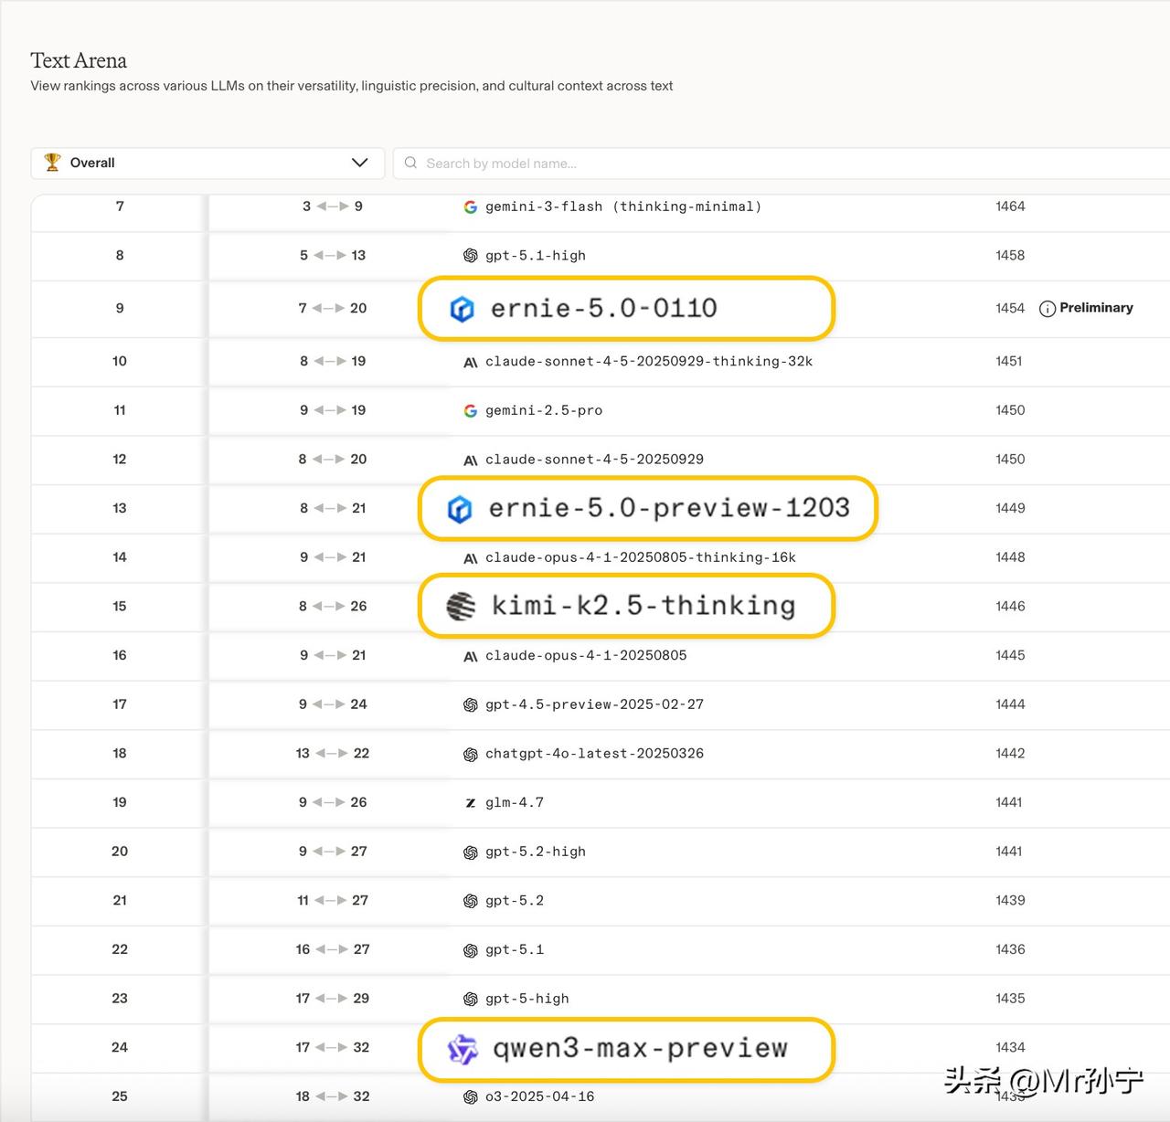Viewport: 1170px width, 1122px height.
Task: Click the rank spread 3 to 9
Action: [333, 206]
